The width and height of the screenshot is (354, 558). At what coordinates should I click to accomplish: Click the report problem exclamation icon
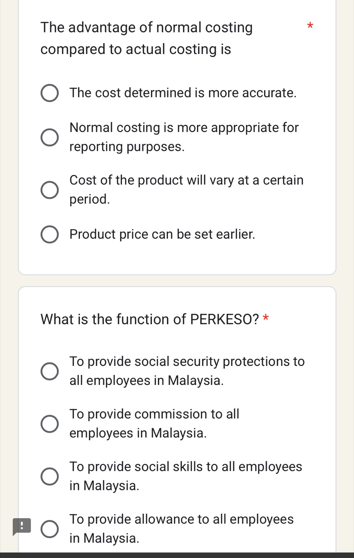(22, 526)
